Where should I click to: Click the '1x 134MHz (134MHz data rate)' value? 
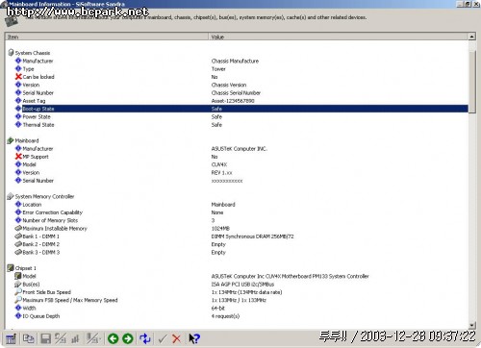[246, 292]
